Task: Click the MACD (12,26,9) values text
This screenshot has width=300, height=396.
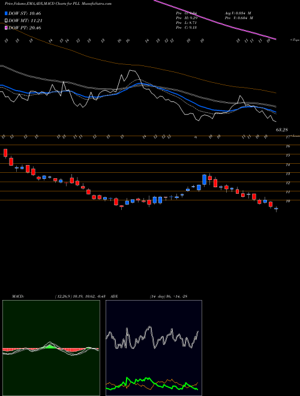Action: (82, 296)
